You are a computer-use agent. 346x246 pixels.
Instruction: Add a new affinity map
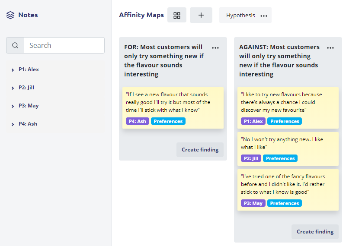point(201,15)
